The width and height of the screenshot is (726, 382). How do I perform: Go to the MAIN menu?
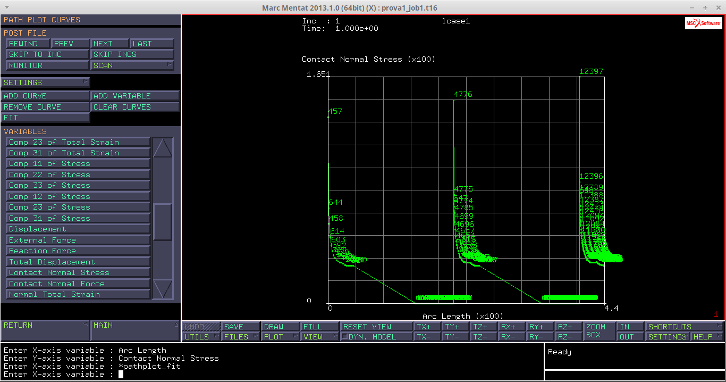pos(136,330)
